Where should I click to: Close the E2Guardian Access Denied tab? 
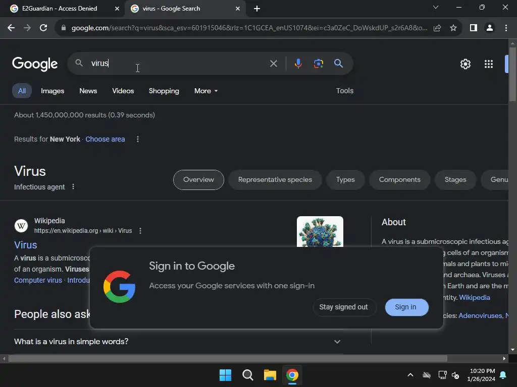(117, 9)
